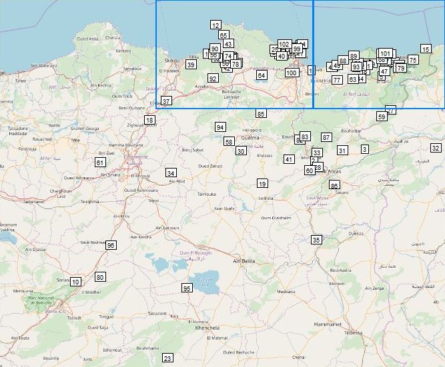Select marker 23 at the bottom
The height and width of the screenshot is (367, 445).
[167, 358]
